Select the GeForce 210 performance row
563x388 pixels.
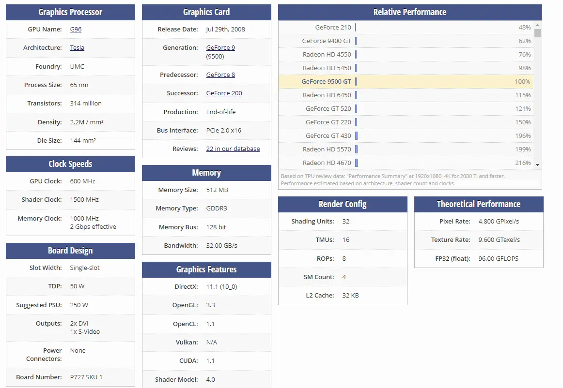(406, 27)
